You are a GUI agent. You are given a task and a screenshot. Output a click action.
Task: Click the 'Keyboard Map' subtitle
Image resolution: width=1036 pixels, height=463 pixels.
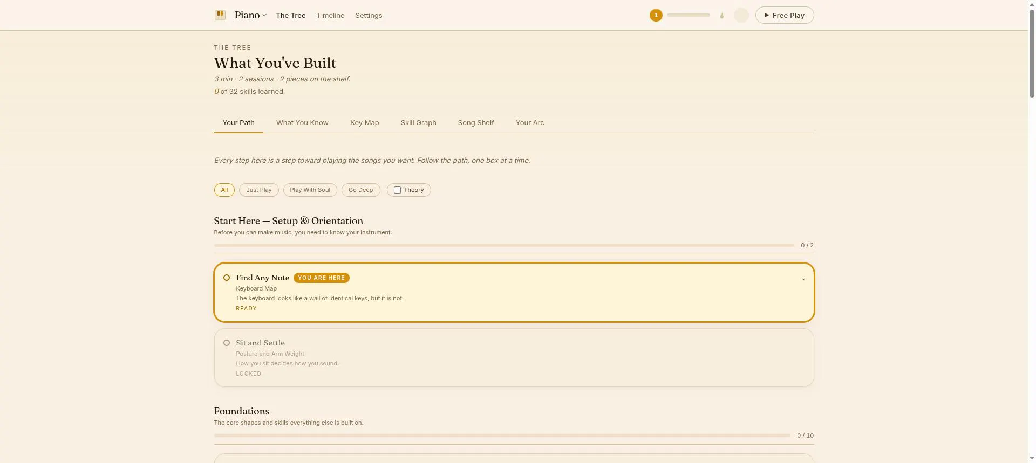256,289
